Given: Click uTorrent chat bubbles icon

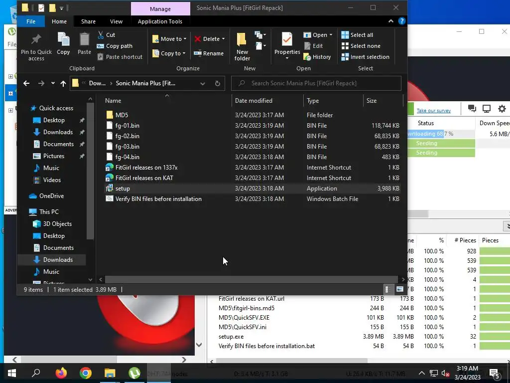Looking at the screenshot, I should 472,109.
